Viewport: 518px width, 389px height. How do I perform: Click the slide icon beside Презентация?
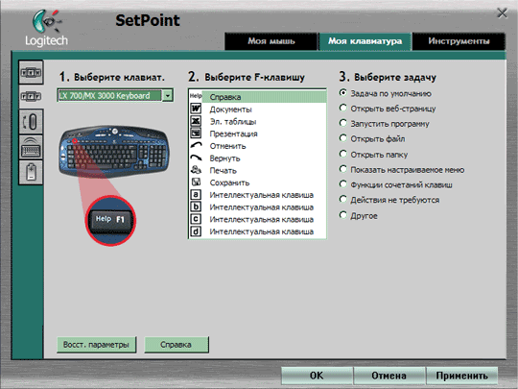click(196, 134)
